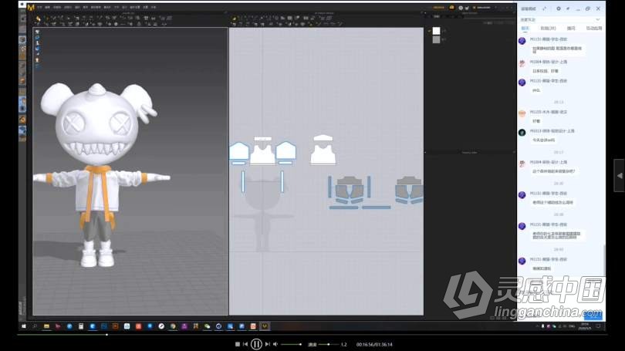The image size is (625, 351).
Task: Open the shopping cart icon in top bar
Action: (x=467, y=8)
